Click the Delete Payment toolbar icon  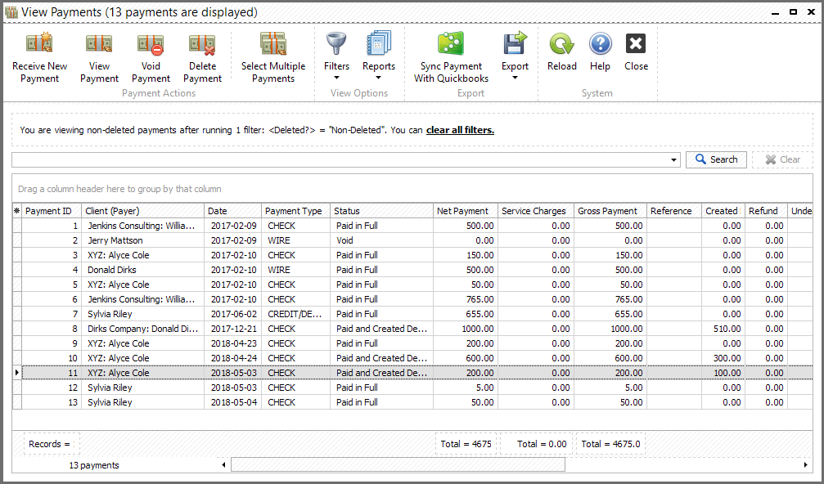(202, 43)
